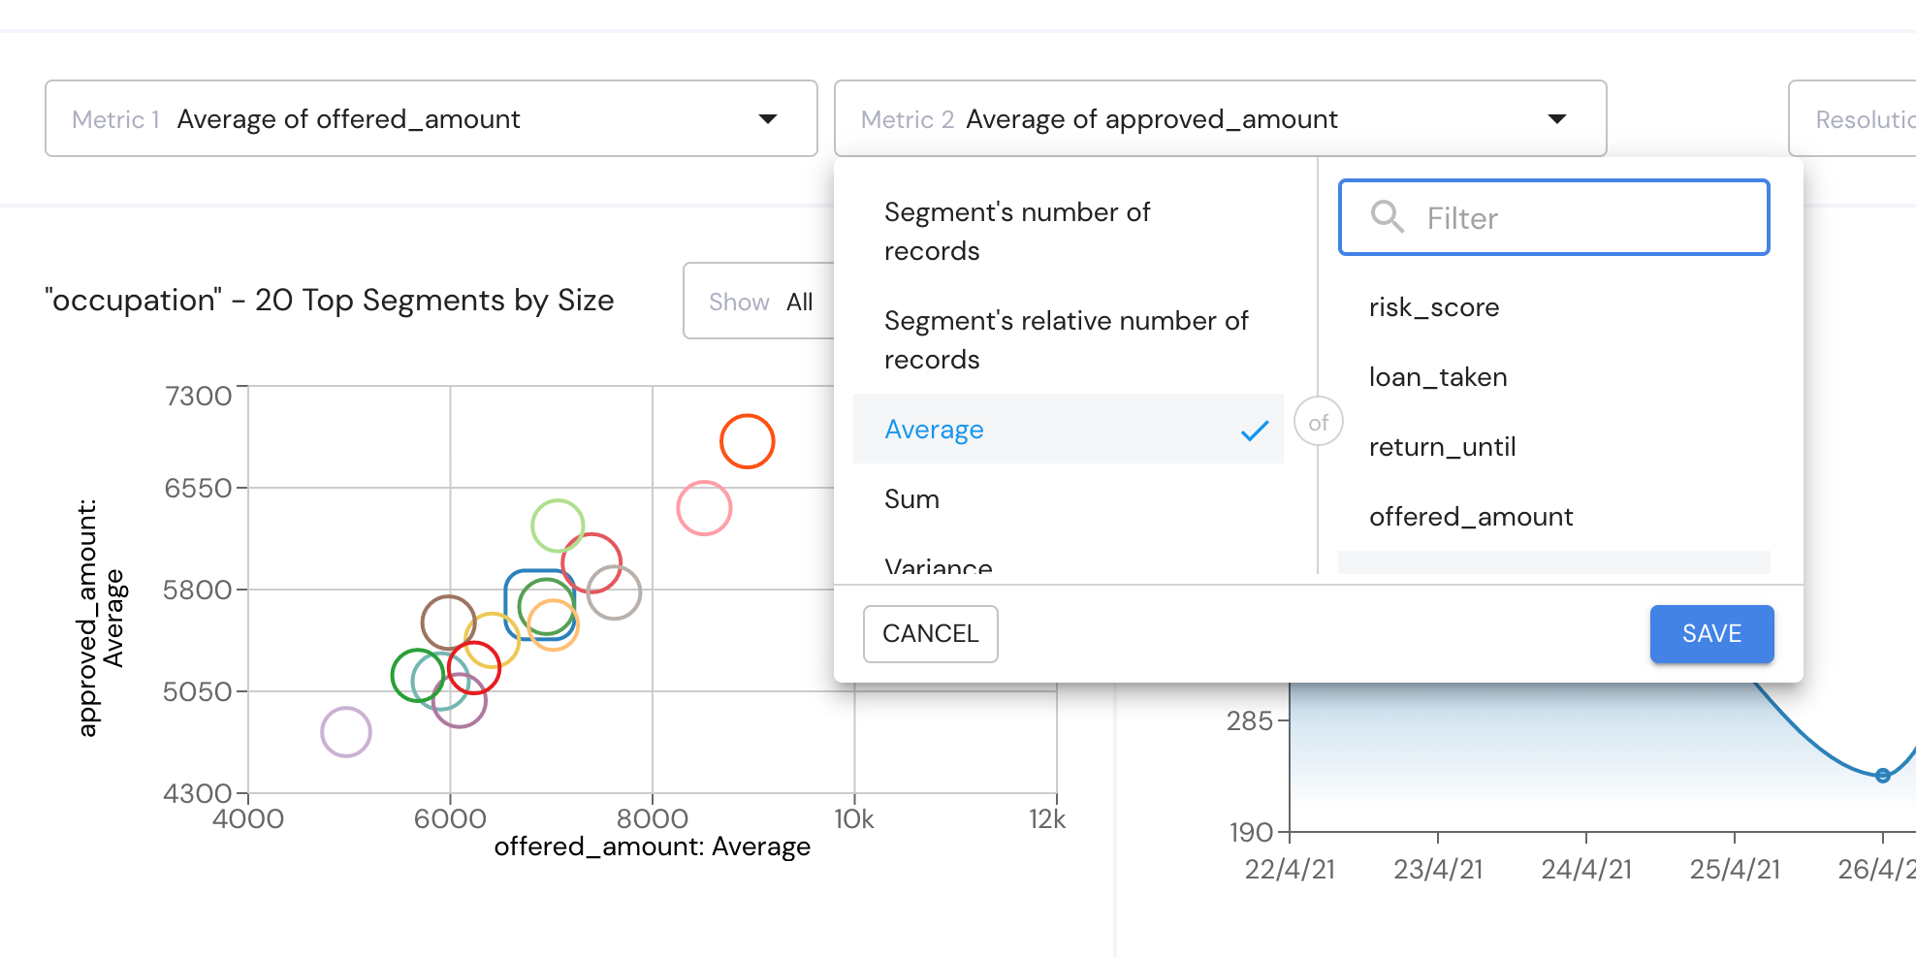Click the 'of' separator badge
The width and height of the screenshot is (1916, 958).
click(x=1318, y=422)
